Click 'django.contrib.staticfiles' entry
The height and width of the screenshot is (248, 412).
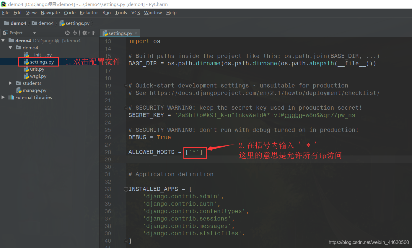click(x=193, y=233)
